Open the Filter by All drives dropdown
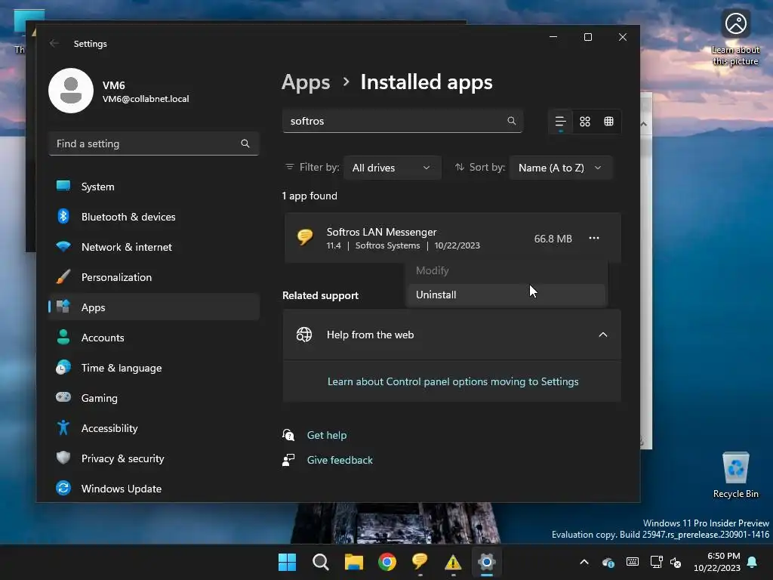The width and height of the screenshot is (773, 580). [392, 168]
